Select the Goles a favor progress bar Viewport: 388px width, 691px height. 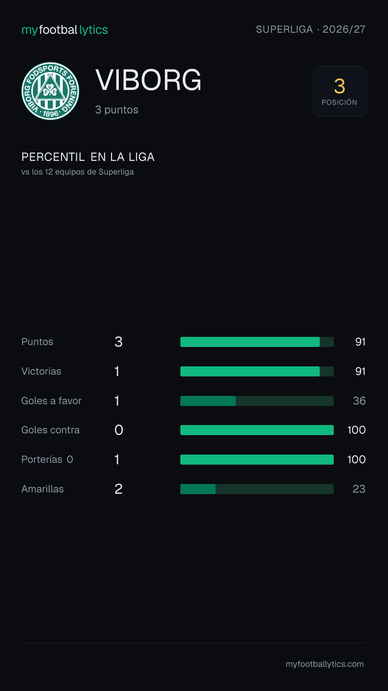click(x=257, y=401)
